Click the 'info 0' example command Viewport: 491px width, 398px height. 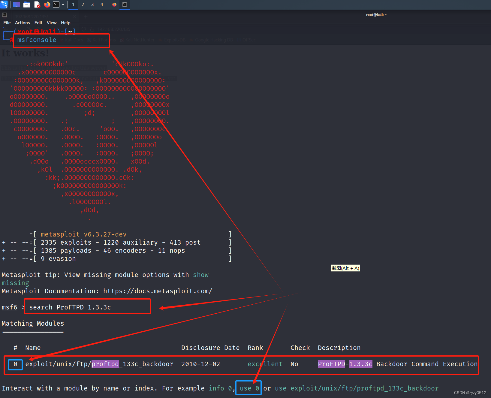tap(220, 388)
